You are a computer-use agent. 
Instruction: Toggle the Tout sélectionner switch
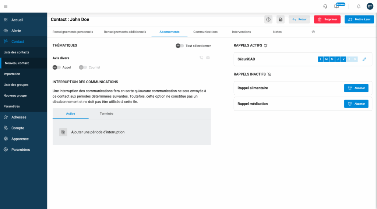point(180,46)
